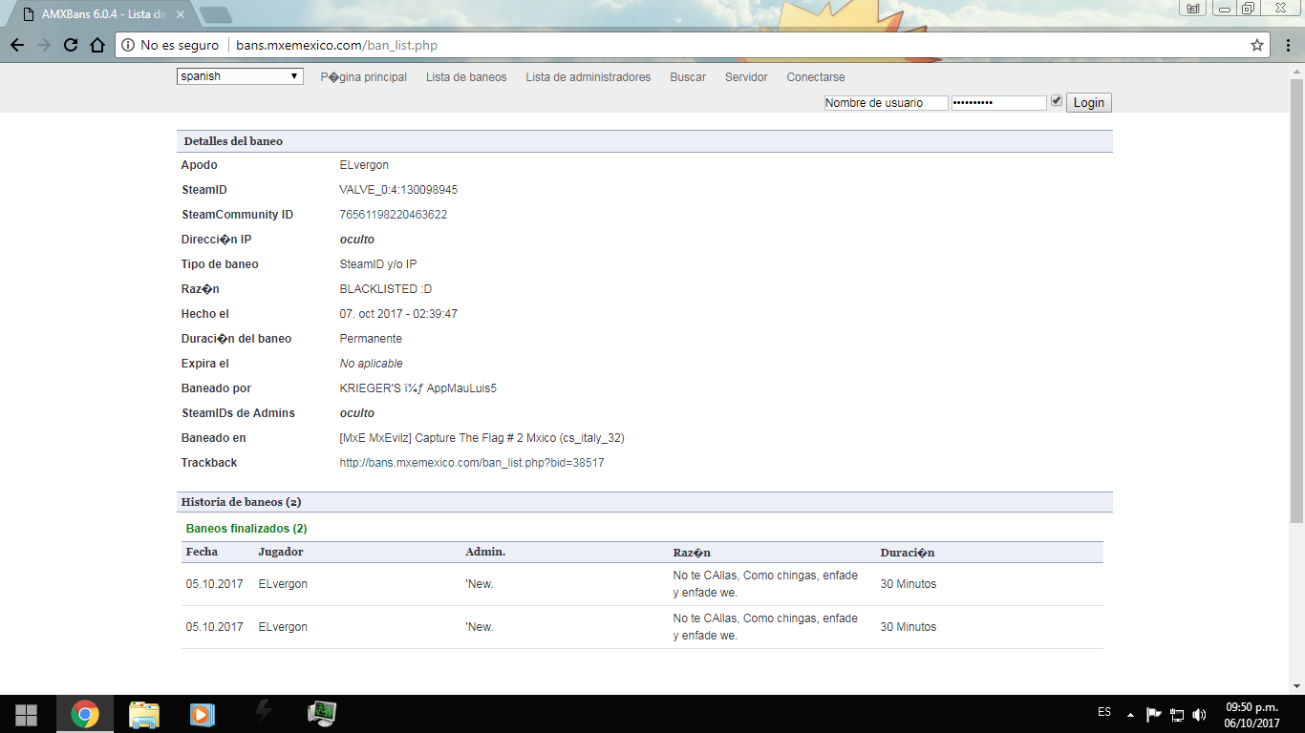Open Chrome's three-dot menu
This screenshot has height=733, width=1305.
click(x=1287, y=45)
